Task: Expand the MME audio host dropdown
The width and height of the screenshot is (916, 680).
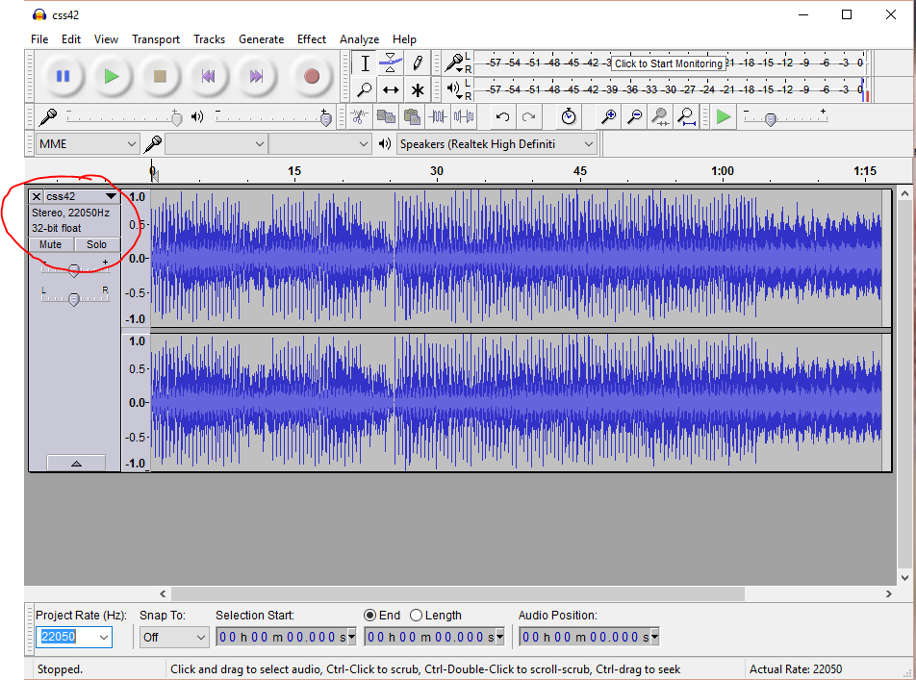Action: tap(88, 144)
